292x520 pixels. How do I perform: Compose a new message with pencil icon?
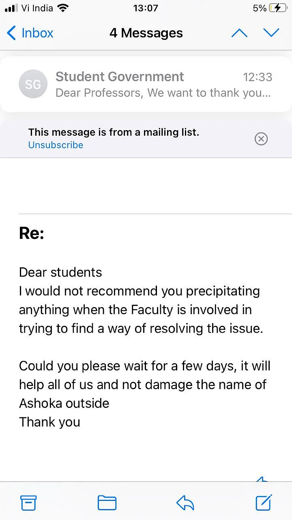264,503
